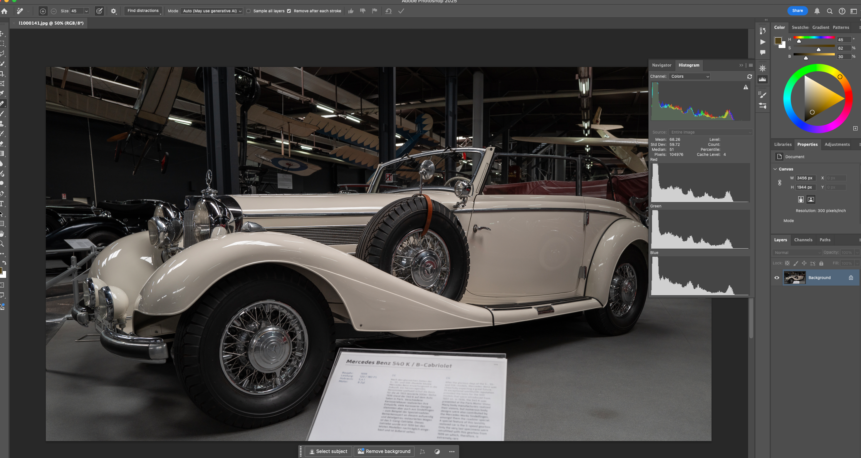Uncheck Remove after each stroke
Screen dimensions: 861x458
(289, 11)
